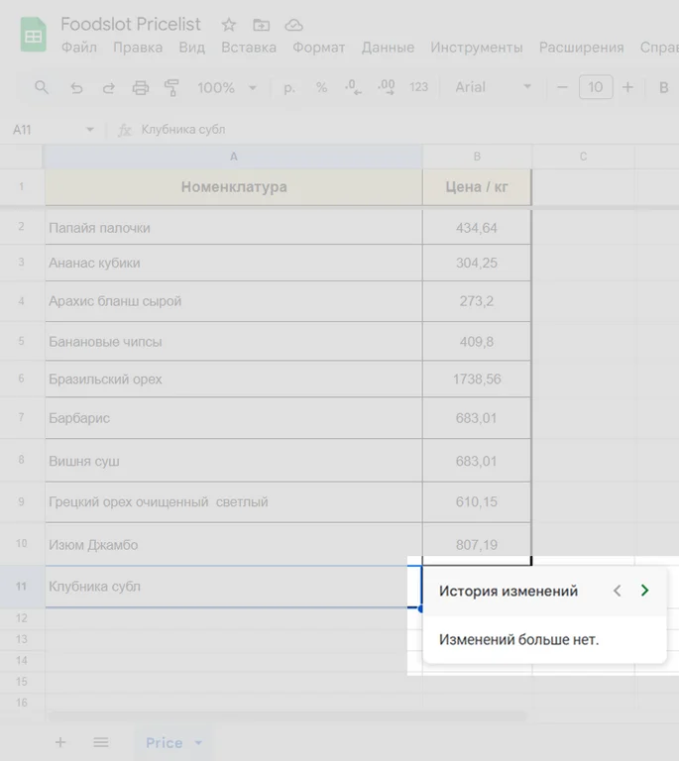
Task: Check the cloud save status icon
Action: click(x=293, y=25)
